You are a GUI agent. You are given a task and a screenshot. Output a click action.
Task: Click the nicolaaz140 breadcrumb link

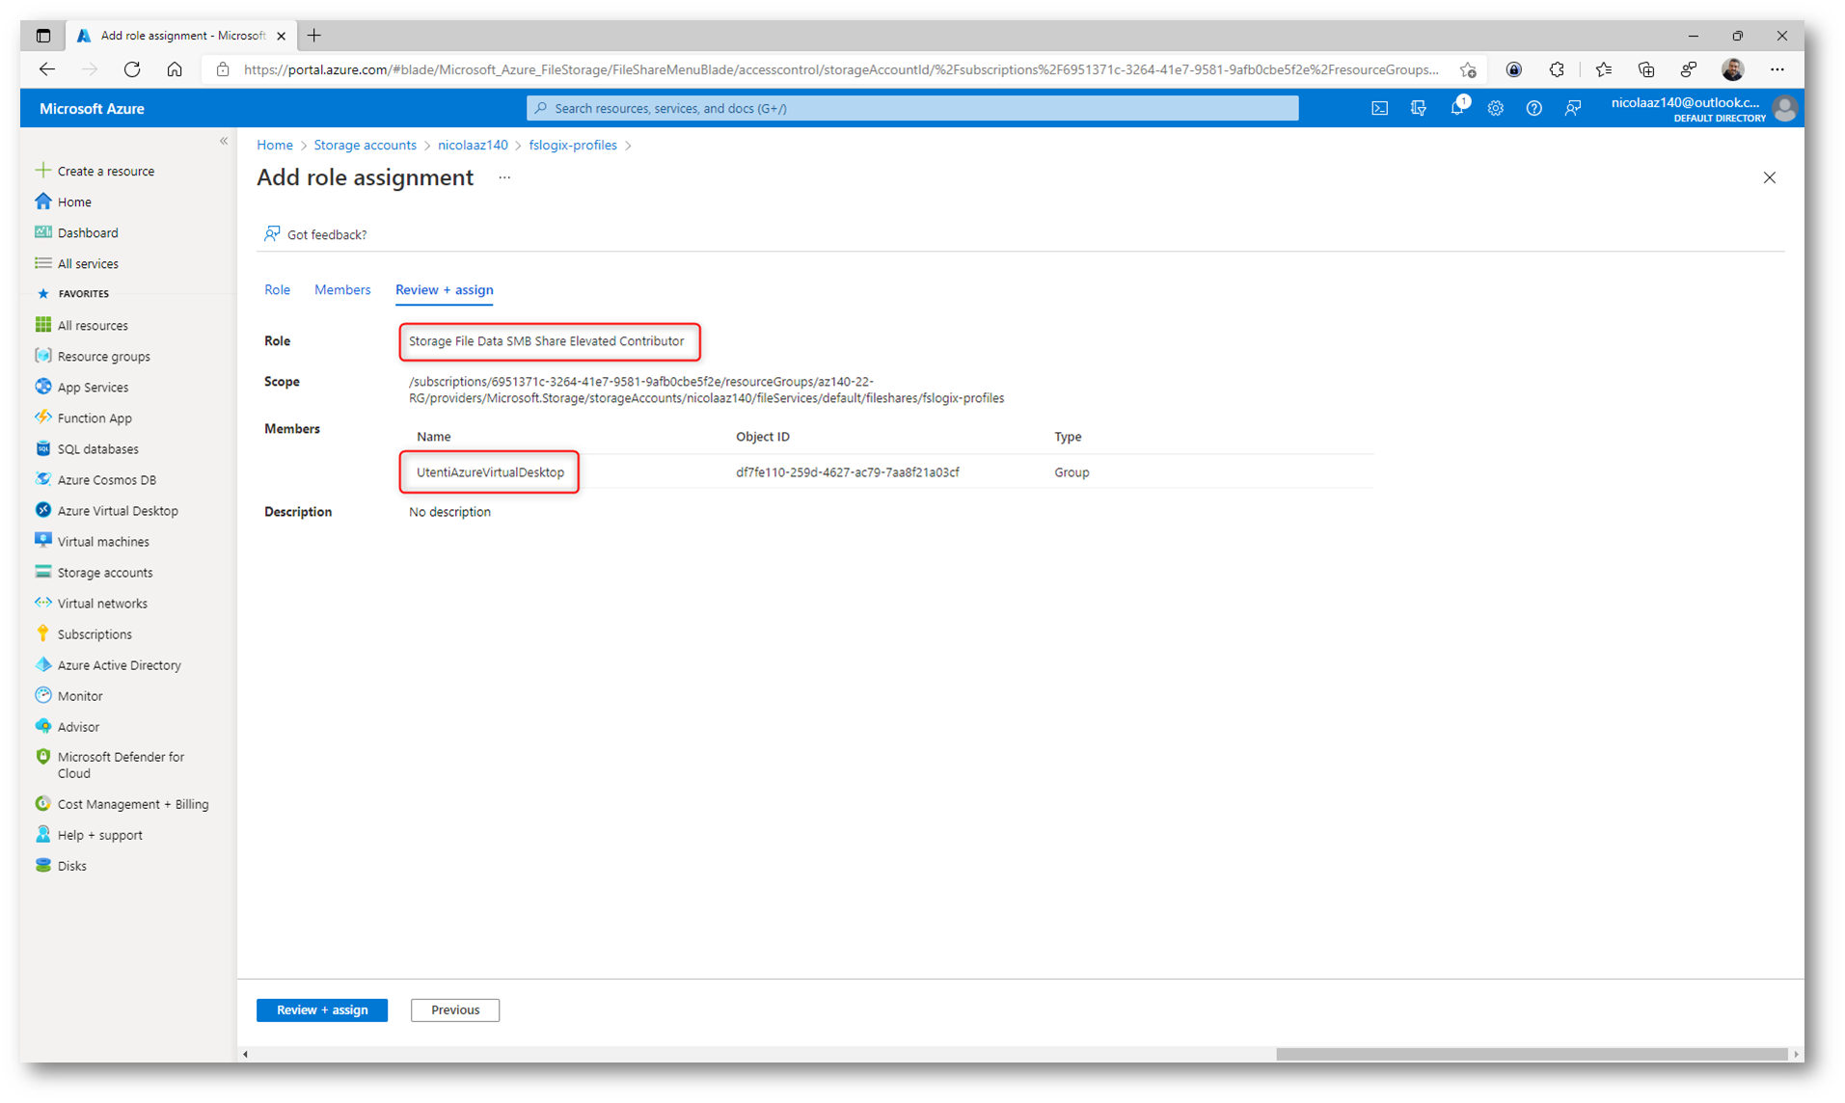pyautogui.click(x=472, y=145)
